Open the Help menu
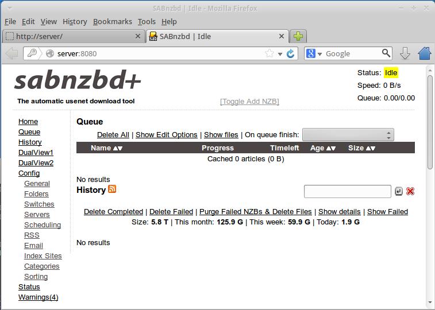This screenshot has width=435, height=310. coord(169,22)
